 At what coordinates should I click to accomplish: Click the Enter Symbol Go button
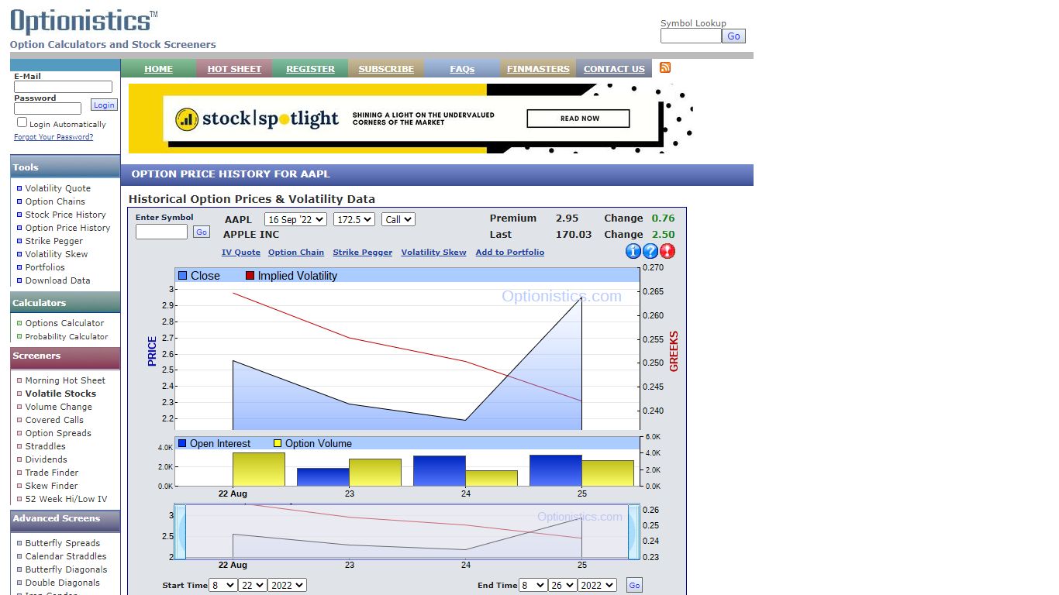point(202,232)
